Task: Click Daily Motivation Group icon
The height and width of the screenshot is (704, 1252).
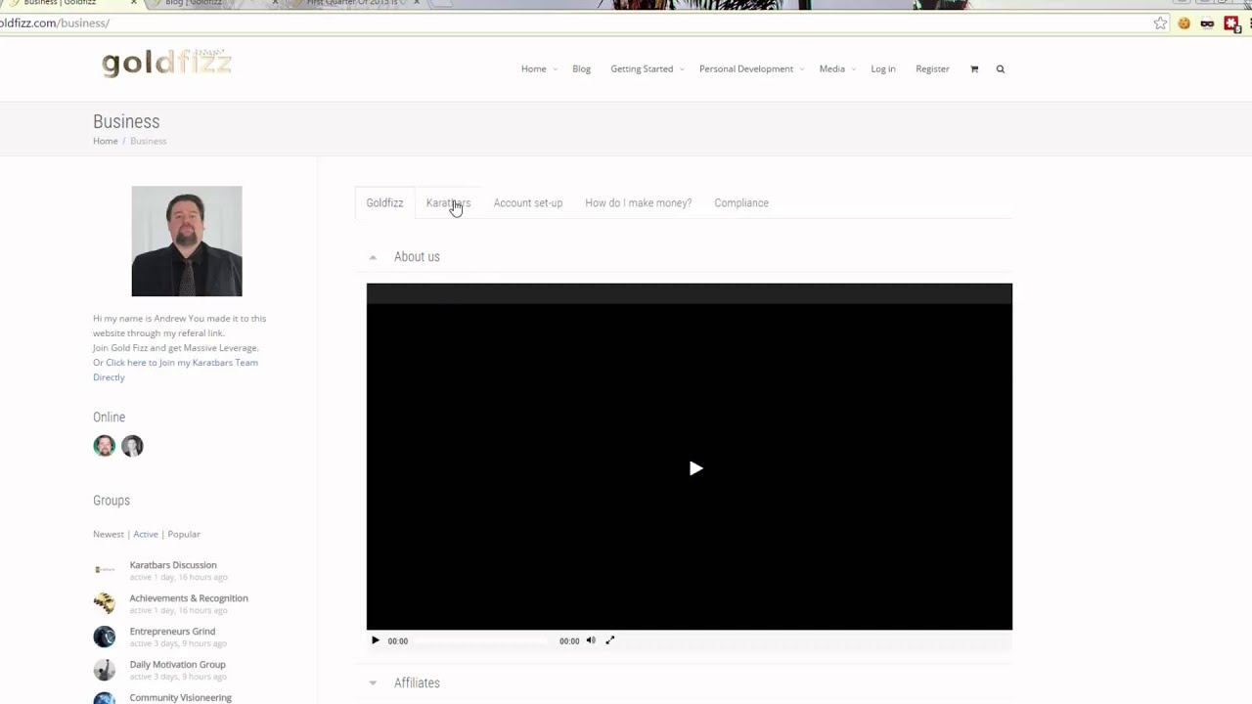Action: pos(105,670)
